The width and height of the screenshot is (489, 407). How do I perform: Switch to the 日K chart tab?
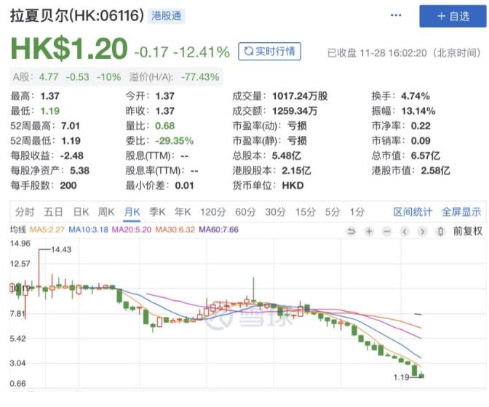point(81,212)
